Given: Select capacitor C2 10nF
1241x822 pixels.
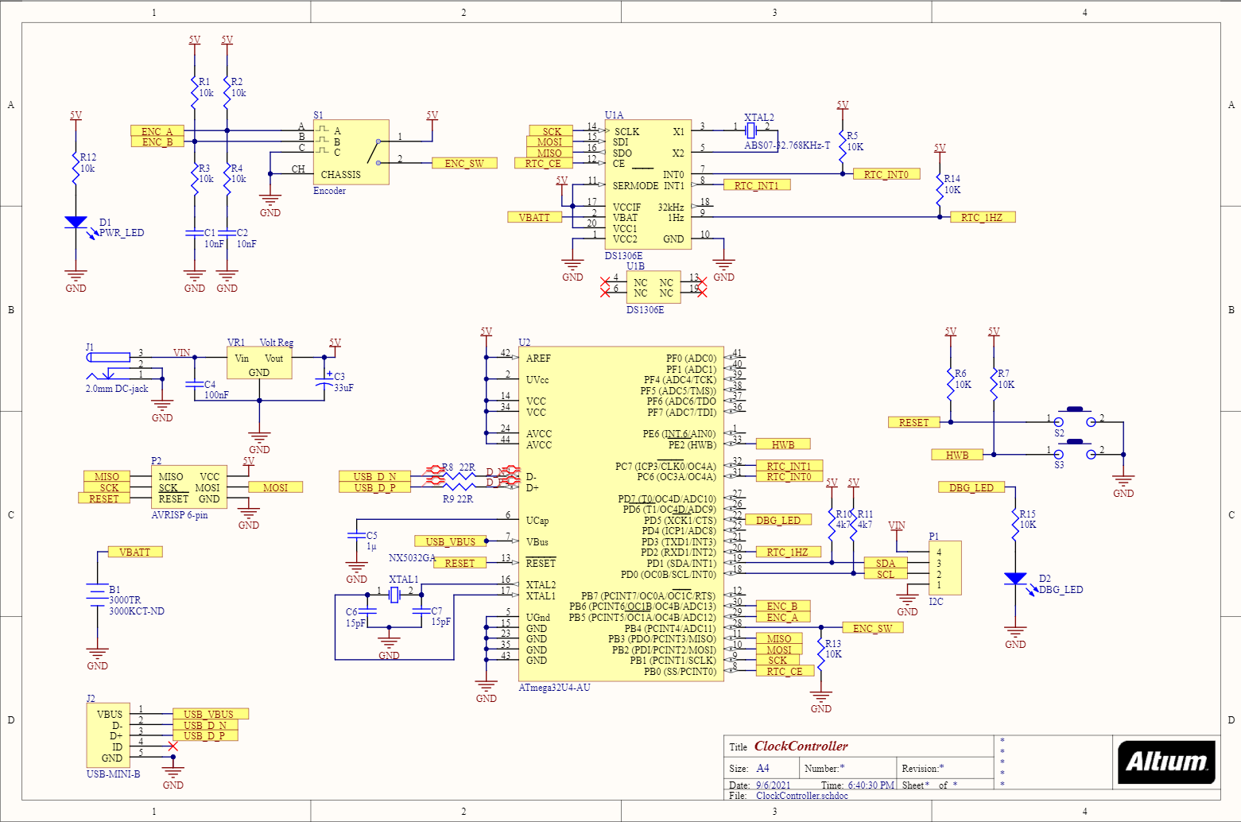Looking at the screenshot, I should click(x=227, y=234).
